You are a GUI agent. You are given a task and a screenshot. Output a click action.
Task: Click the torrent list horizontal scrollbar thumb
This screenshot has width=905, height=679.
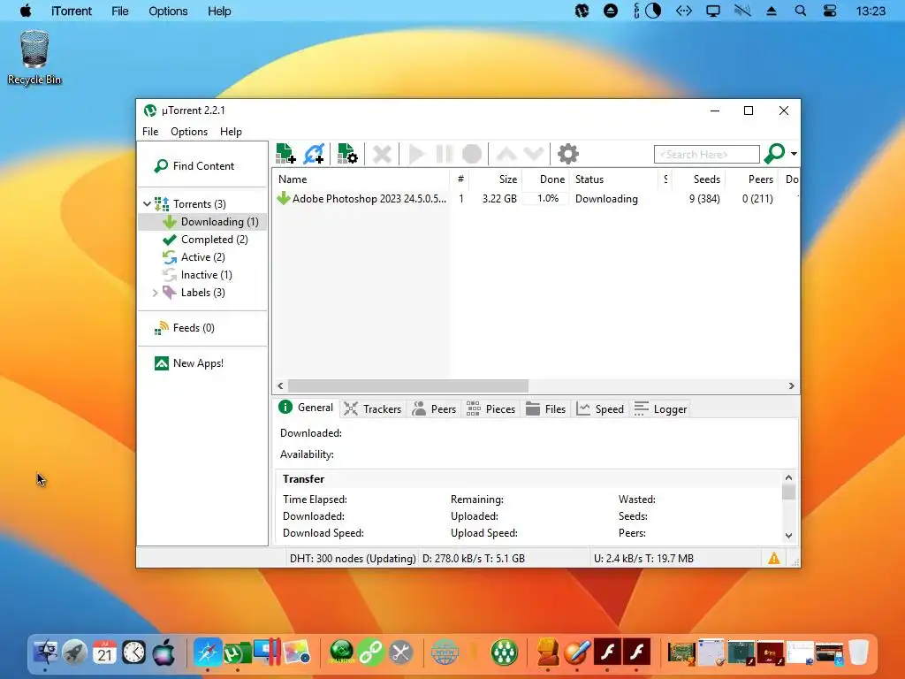pyautogui.click(x=408, y=385)
